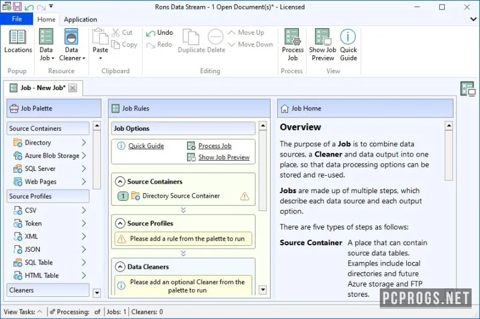Open the quick access toolbar customize dropdown

point(51,6)
